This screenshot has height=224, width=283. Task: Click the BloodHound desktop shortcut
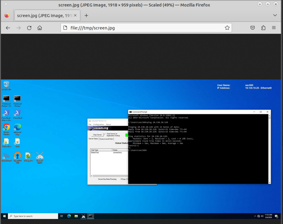click(6, 157)
